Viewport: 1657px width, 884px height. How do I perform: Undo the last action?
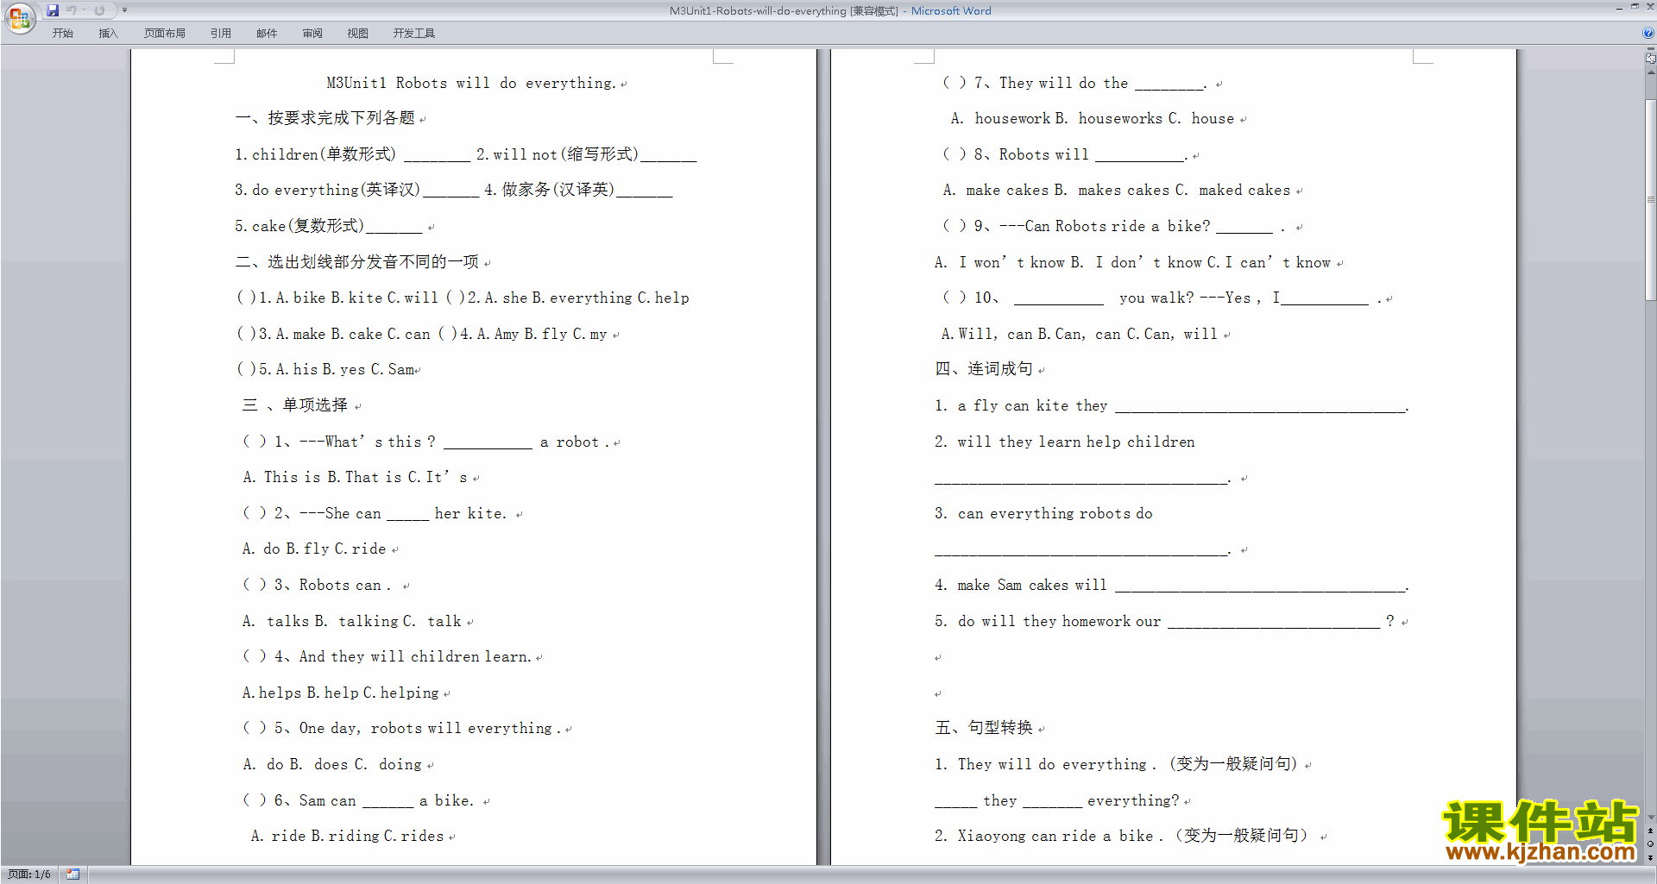(72, 10)
